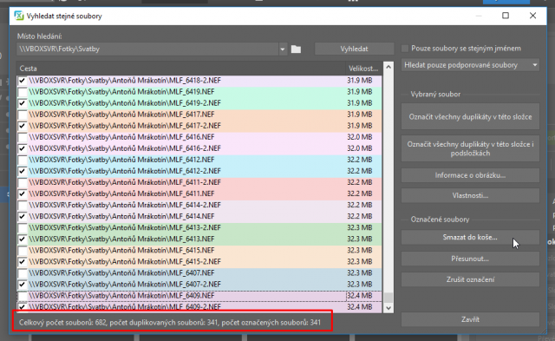Maximize the Vyhledat stejné soubory window

(506, 16)
